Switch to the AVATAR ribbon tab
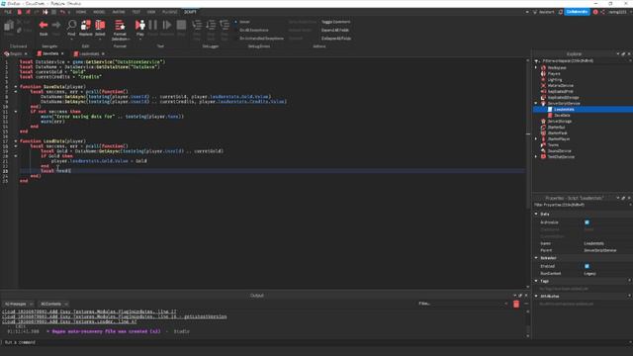Screen dimensions: 633x356 point(119,12)
